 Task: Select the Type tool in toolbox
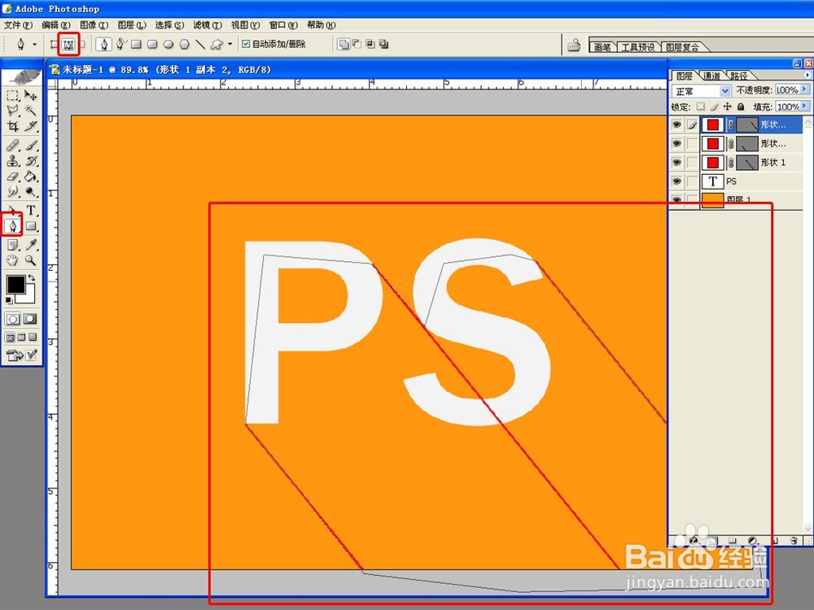[31, 210]
